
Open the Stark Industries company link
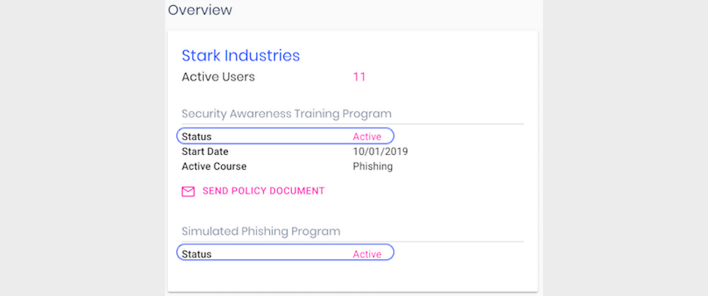pyautogui.click(x=240, y=55)
